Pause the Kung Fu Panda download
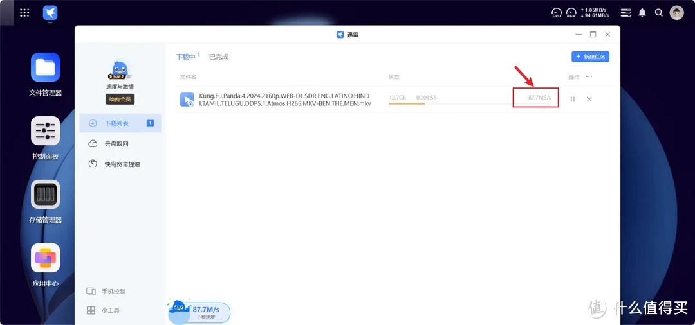 tap(572, 99)
